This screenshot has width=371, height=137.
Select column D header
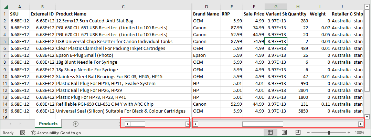coord(206,7)
